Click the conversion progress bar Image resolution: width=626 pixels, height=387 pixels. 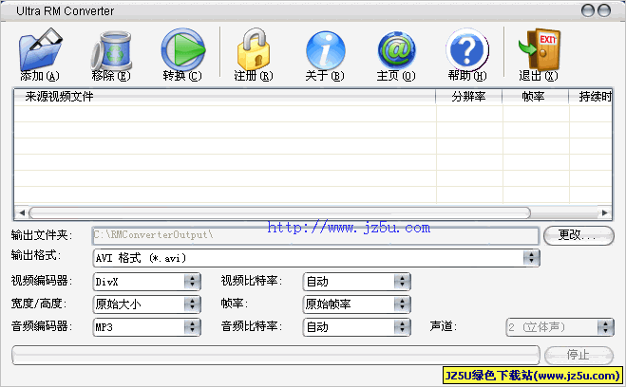coord(275,355)
